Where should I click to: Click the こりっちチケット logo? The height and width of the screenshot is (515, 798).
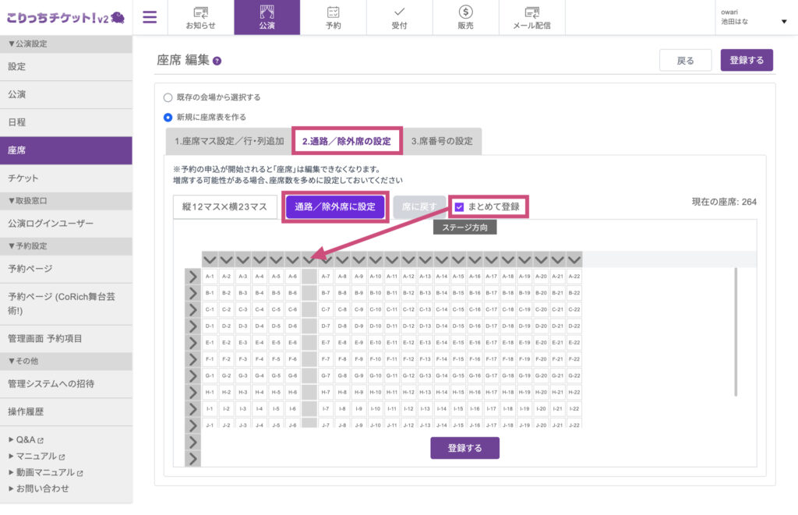(x=65, y=17)
